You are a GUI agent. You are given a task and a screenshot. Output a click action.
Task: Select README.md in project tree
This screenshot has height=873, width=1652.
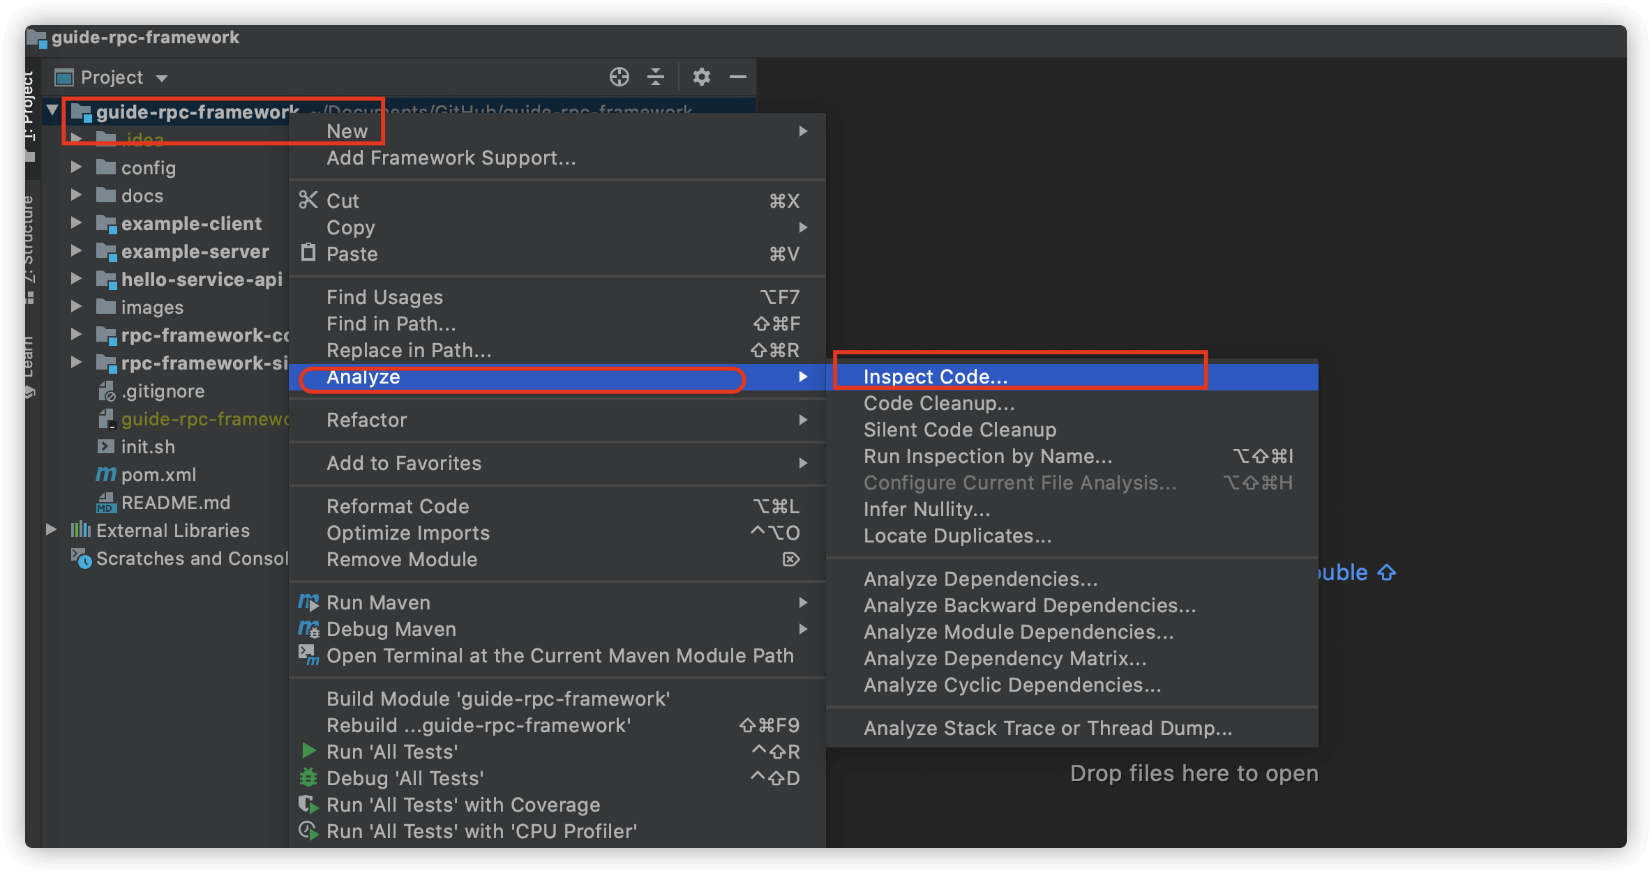tap(175, 503)
